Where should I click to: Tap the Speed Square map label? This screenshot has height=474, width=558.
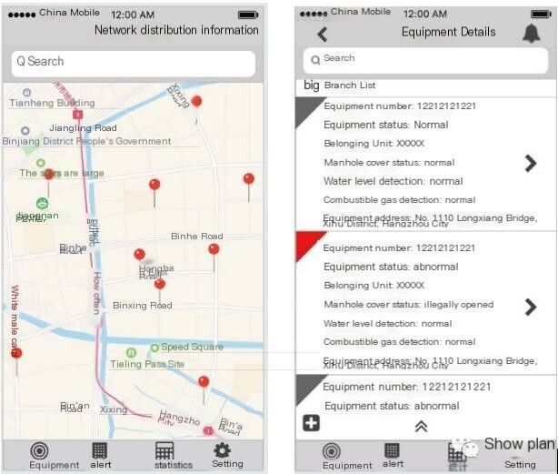pos(192,347)
